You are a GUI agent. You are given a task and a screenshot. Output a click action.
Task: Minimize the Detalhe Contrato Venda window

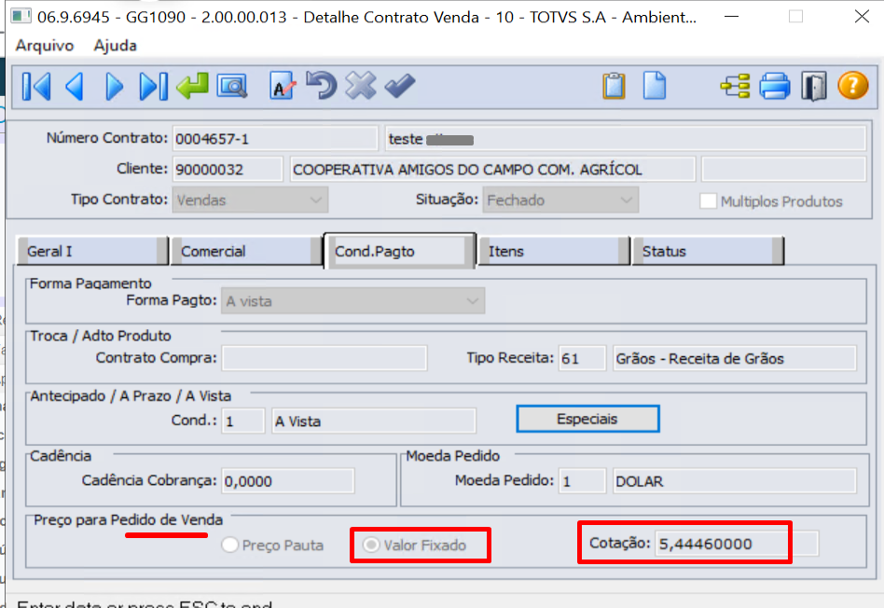[x=731, y=17]
